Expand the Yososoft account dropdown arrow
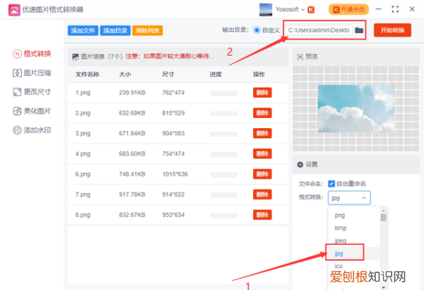 [303, 10]
